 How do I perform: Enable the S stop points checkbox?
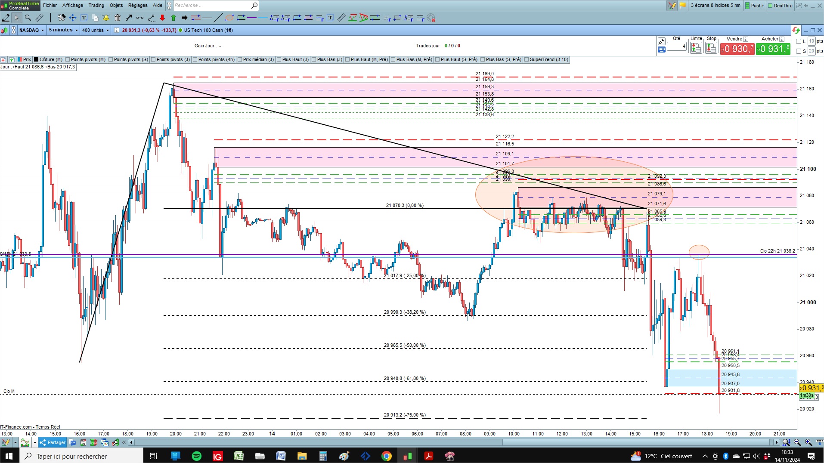coord(799,51)
